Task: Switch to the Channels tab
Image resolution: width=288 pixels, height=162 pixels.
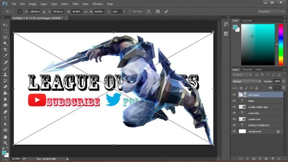Action: coord(247,70)
